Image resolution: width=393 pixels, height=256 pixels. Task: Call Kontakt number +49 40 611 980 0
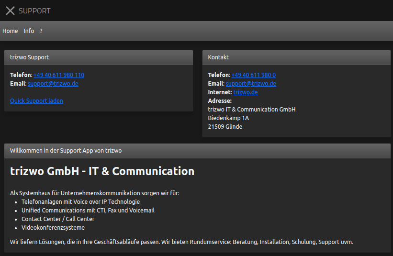tap(253, 75)
